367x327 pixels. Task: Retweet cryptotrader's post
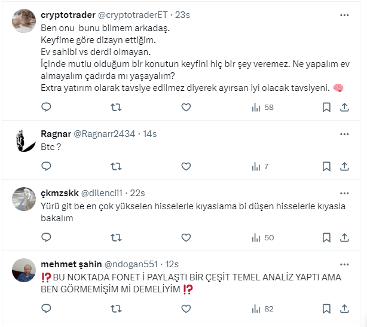point(117,108)
